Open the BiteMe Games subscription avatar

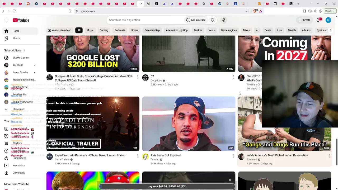point(6,58)
